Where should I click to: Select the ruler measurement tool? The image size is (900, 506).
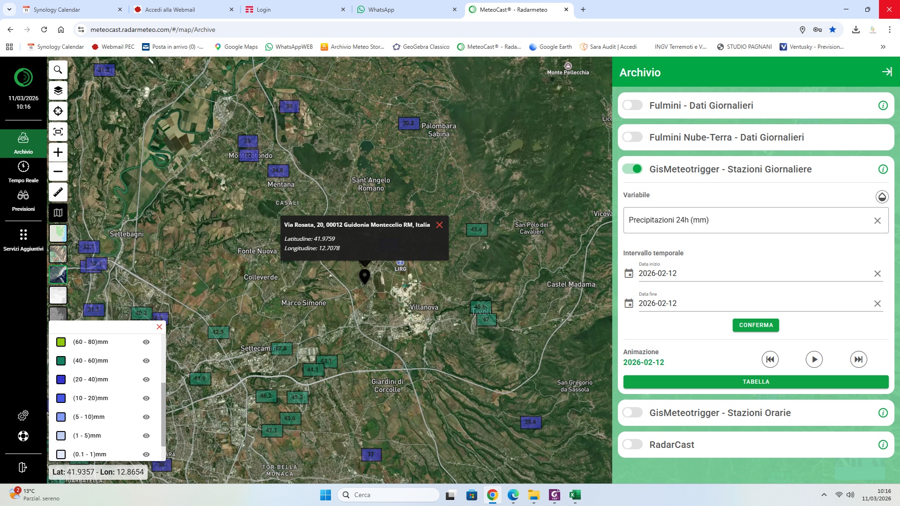(x=58, y=192)
